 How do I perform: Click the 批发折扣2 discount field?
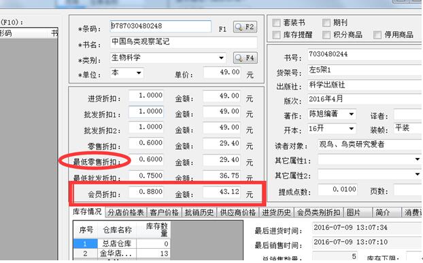click(146, 127)
